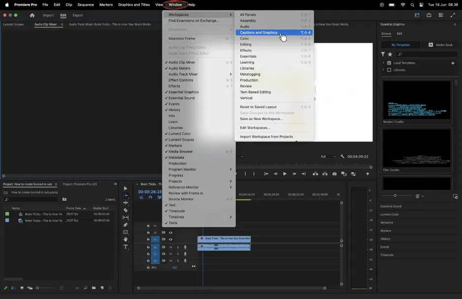Screen dimensions: 462x299
Task: Open the Program Monitor submenu
Action: click(x=199, y=169)
